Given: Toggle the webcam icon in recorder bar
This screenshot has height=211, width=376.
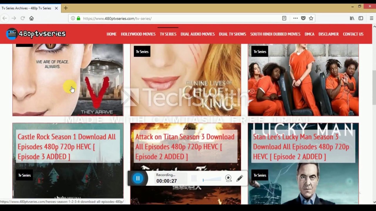Looking at the screenshot, I should (228, 178).
